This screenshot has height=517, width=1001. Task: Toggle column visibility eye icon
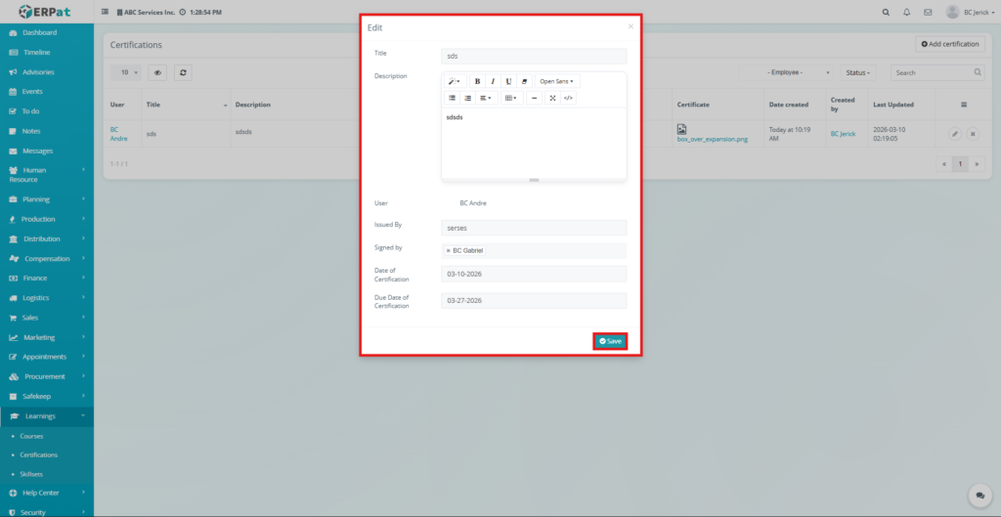156,72
